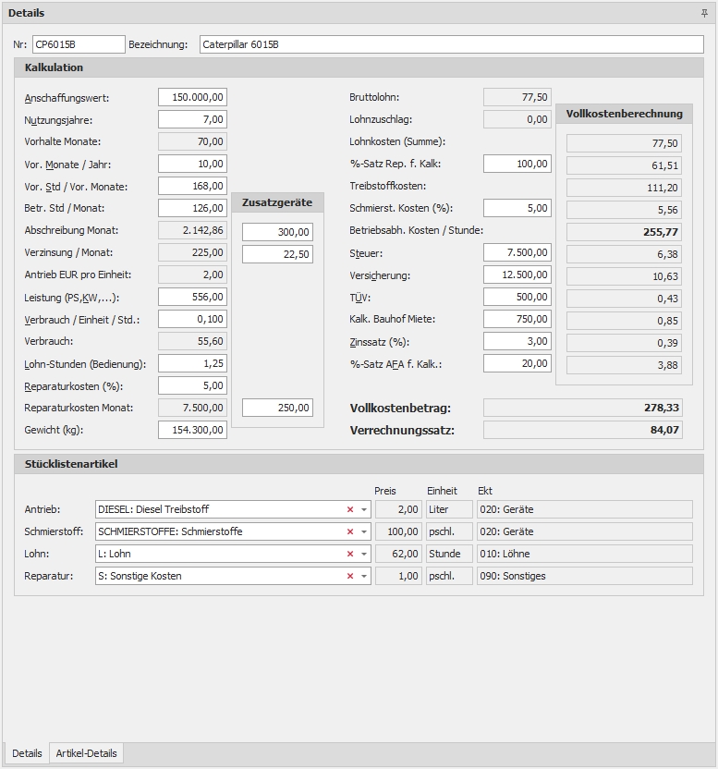This screenshot has width=718, height=769.
Task: Clear the Reparatur selection with red X
Action: (x=350, y=576)
